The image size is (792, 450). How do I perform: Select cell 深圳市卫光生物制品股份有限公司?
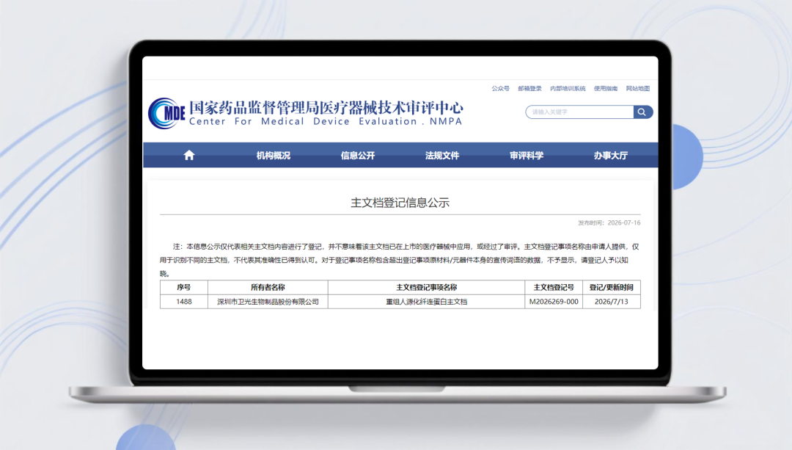pyautogui.click(x=268, y=302)
